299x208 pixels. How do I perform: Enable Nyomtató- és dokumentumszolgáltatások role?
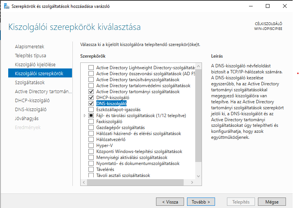tap(91, 163)
